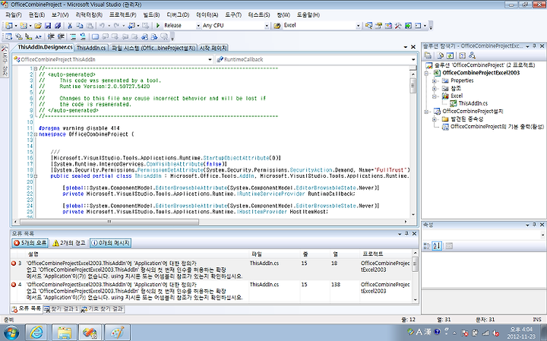The image size is (547, 341).
Task: Open the RuntimeCallback member dropdown
Action: [x=413, y=60]
